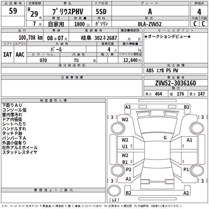
Task: Click the evaluation score 4
Action: (x=199, y=11)
